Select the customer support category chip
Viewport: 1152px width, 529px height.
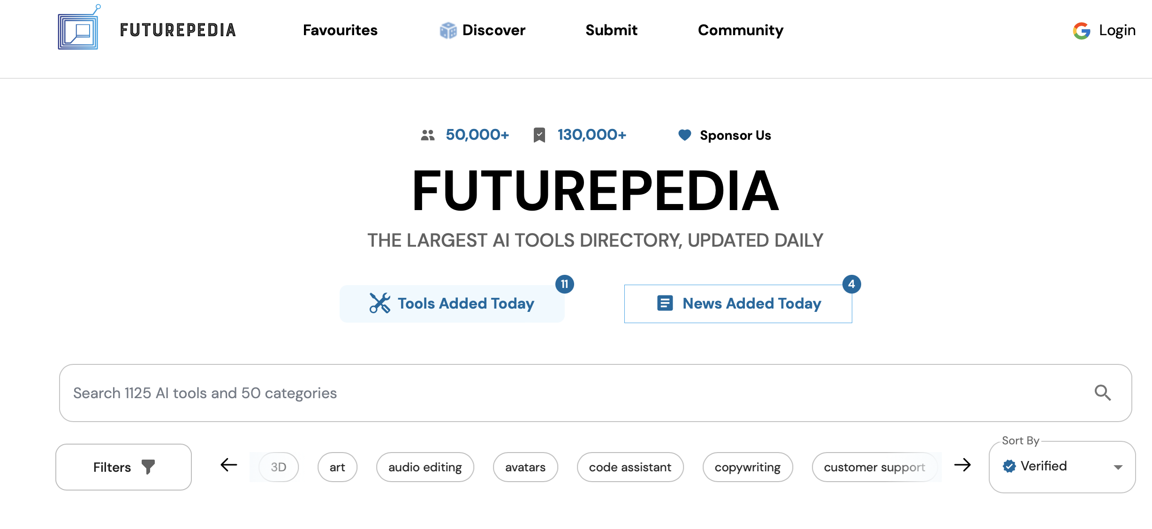(x=875, y=467)
